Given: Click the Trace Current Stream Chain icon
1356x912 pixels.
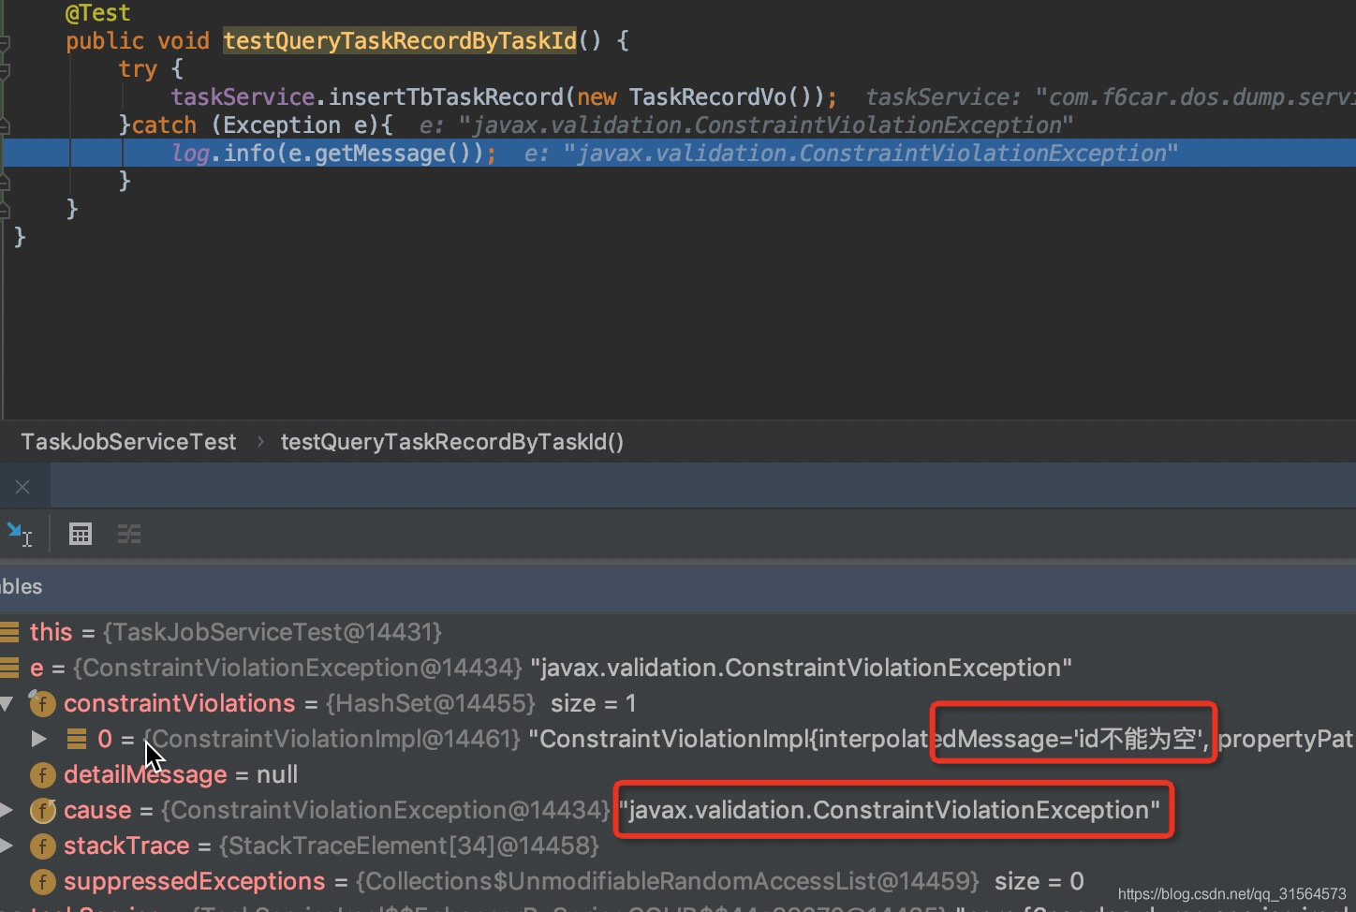Looking at the screenshot, I should tap(129, 534).
